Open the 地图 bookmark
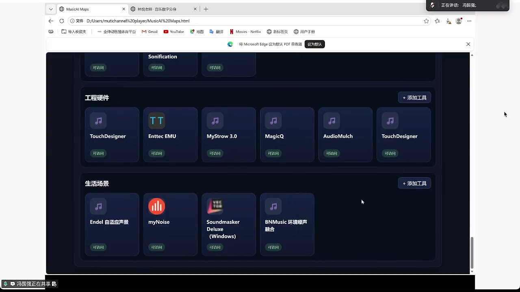The image size is (520, 292). coord(197,32)
